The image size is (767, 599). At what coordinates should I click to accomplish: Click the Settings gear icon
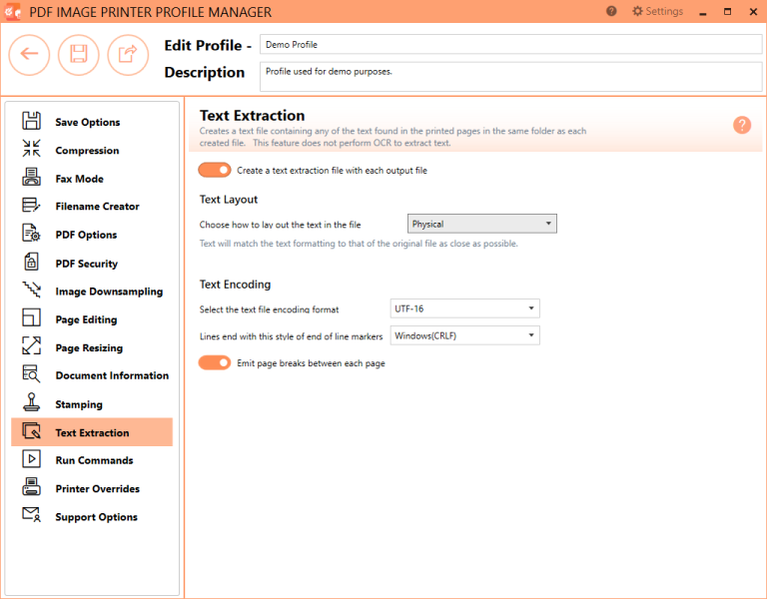(x=637, y=11)
